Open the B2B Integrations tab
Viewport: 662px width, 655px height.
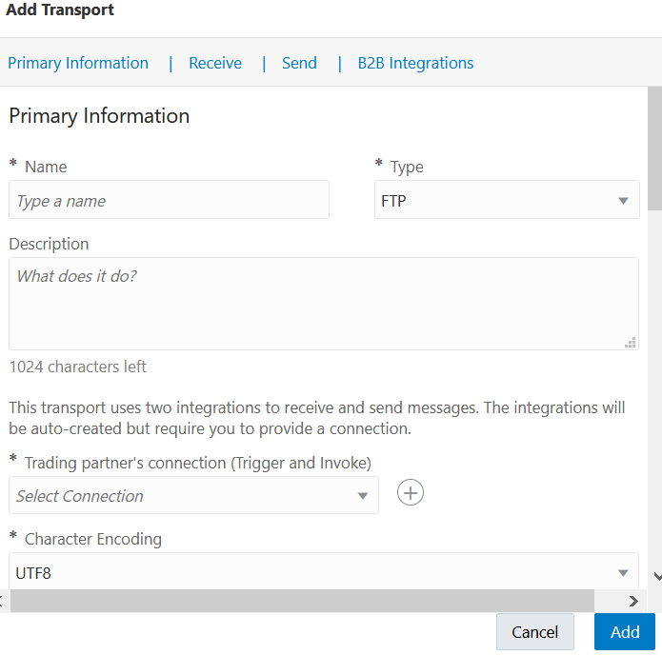[x=415, y=64]
